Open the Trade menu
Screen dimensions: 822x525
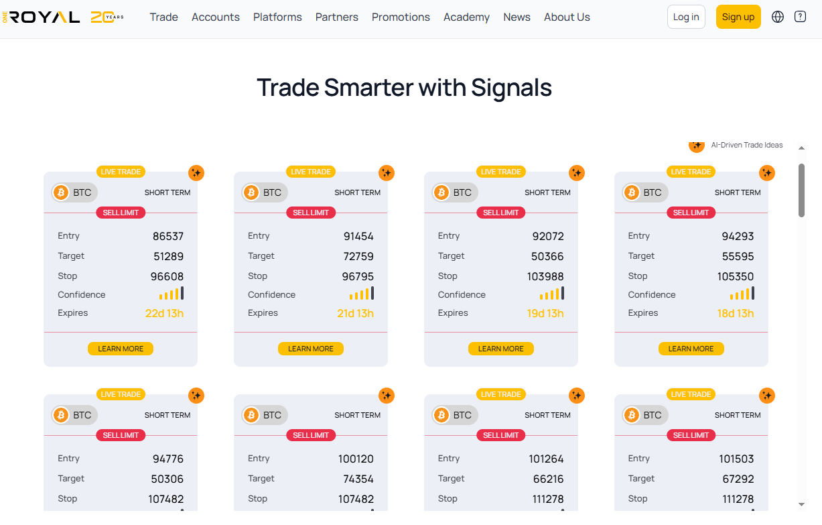[x=163, y=17]
